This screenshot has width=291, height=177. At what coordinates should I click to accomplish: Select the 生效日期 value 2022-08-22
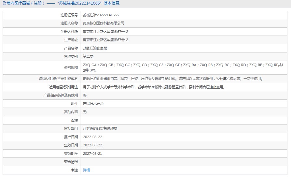click(92, 145)
